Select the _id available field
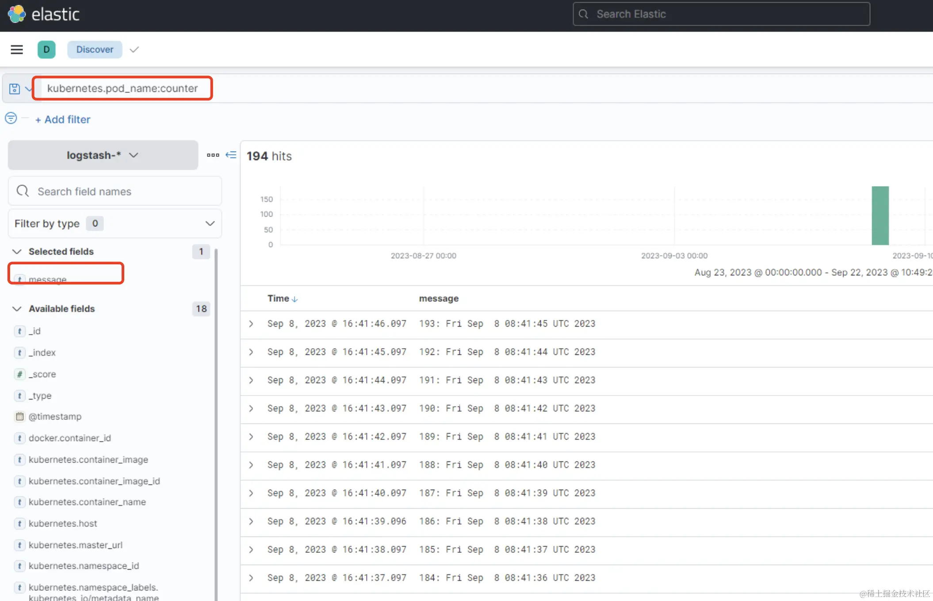Viewport: 933px width, 601px height. click(x=34, y=331)
